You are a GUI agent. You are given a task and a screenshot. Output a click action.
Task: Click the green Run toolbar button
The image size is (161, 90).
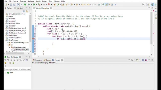(x=34, y=4)
